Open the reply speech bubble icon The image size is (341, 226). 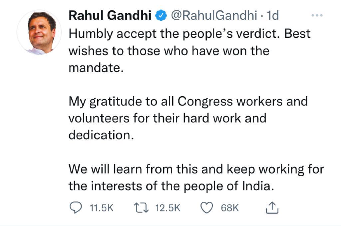click(x=75, y=208)
